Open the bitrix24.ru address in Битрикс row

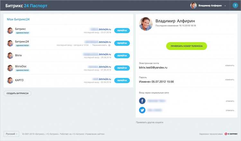pyautogui.click(x=101, y=29)
